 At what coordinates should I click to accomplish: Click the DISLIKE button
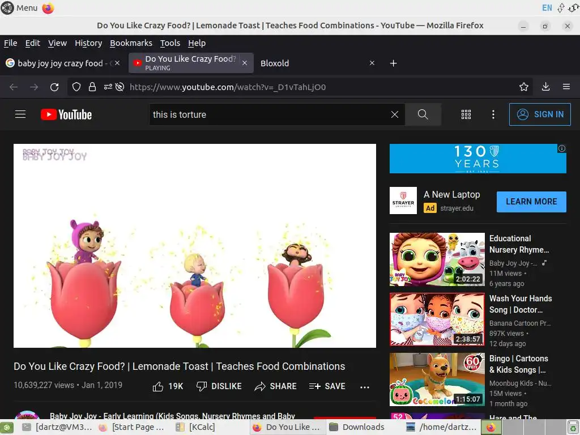click(x=219, y=386)
